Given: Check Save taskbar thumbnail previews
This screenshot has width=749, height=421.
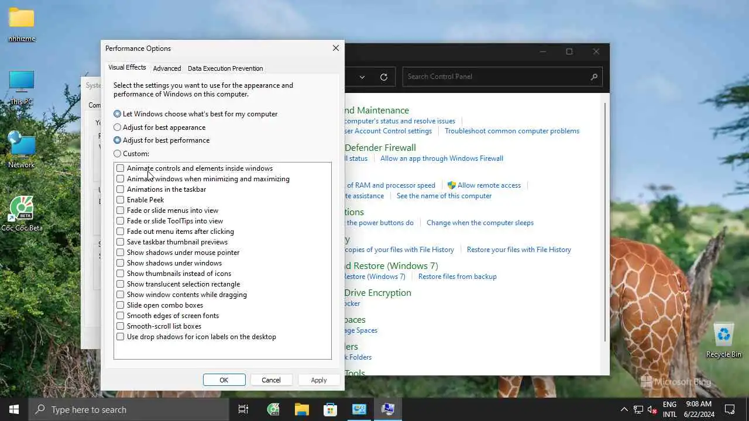Looking at the screenshot, I should point(120,242).
